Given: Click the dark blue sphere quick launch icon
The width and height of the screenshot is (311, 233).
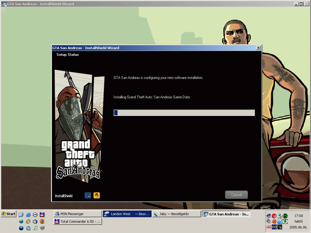Looking at the screenshot, I should click(21, 228).
